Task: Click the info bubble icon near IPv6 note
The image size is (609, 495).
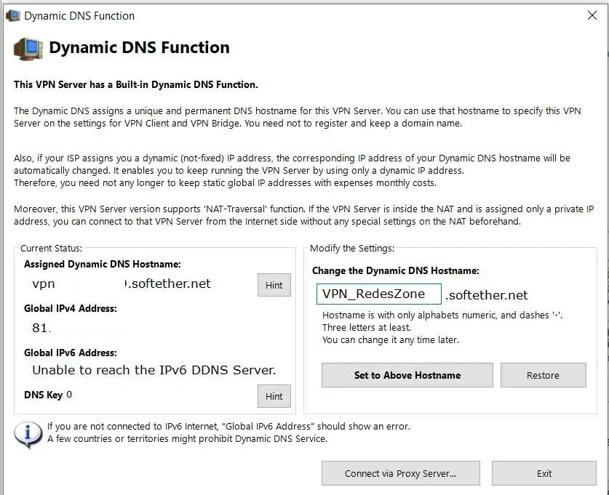Action: coord(28,433)
